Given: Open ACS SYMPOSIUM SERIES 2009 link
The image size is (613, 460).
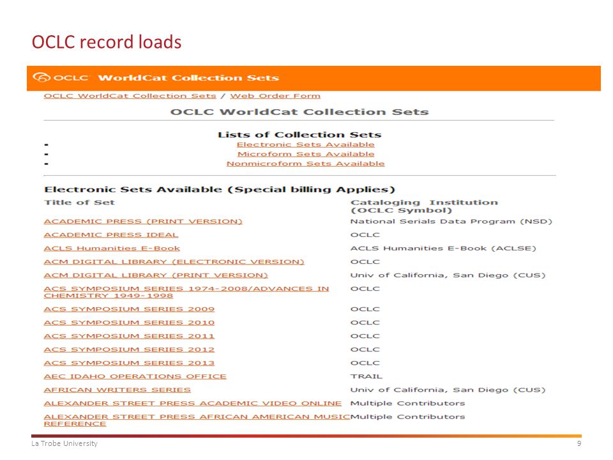Looking at the screenshot, I should 129,309.
